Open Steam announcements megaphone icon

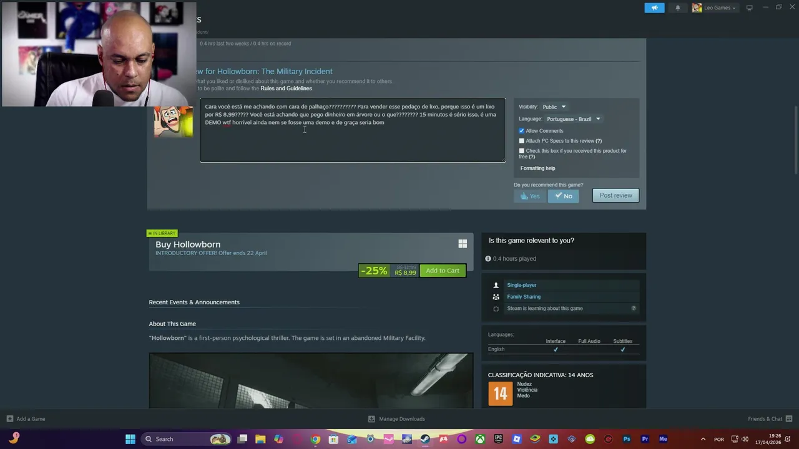[654, 7]
